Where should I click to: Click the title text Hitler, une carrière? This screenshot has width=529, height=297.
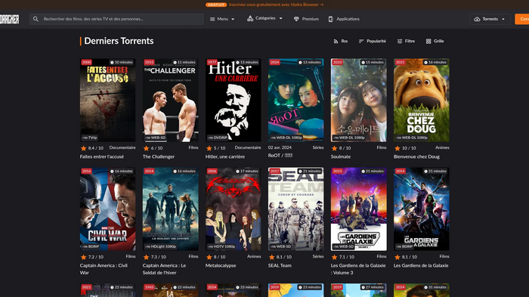[225, 156]
